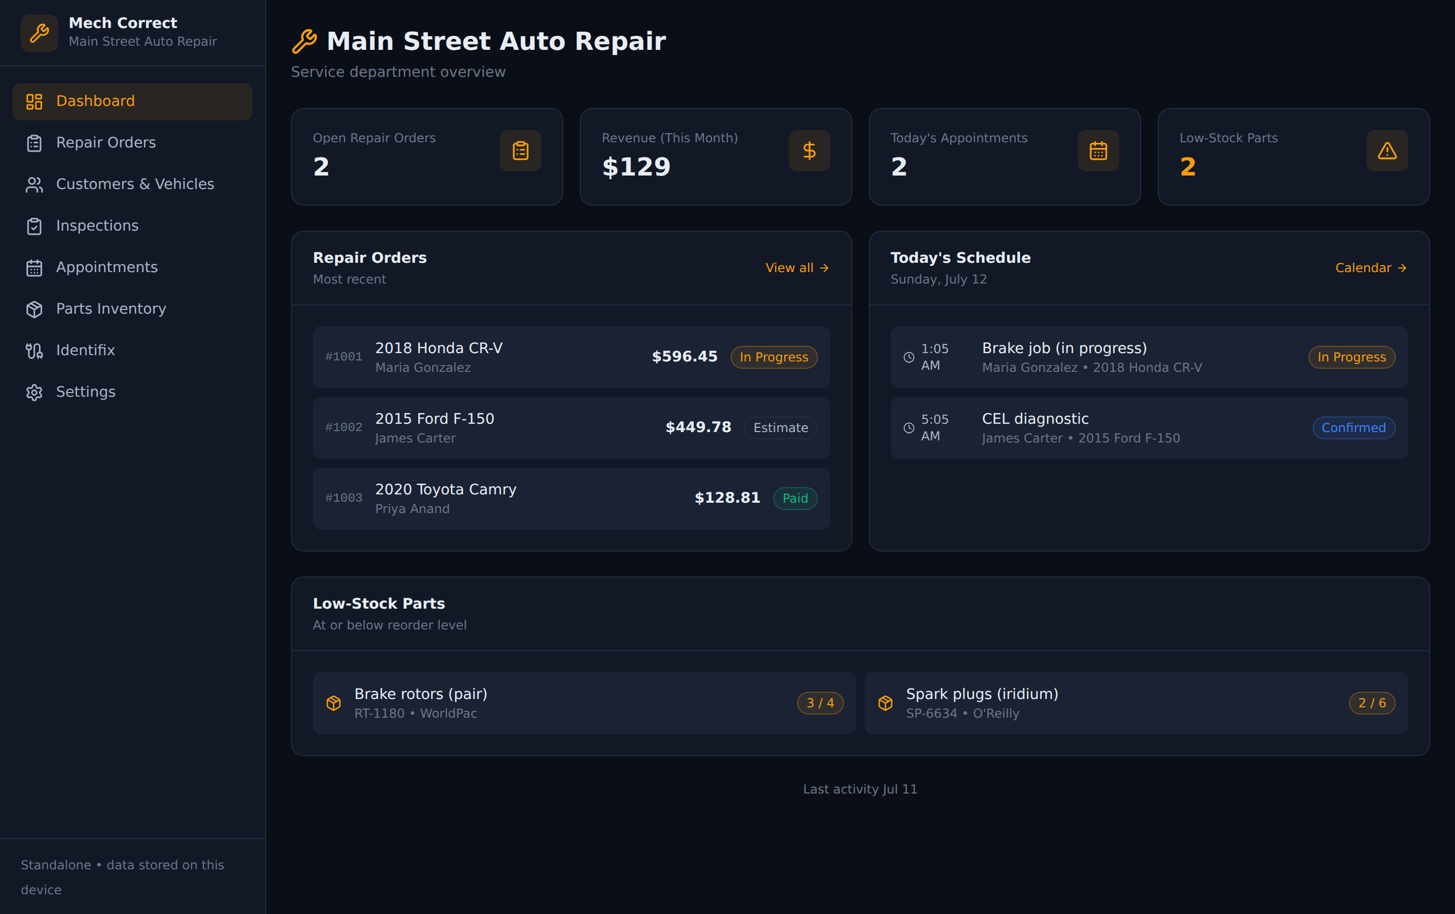Click the calendar icon on Today's Appointments card

point(1098,150)
